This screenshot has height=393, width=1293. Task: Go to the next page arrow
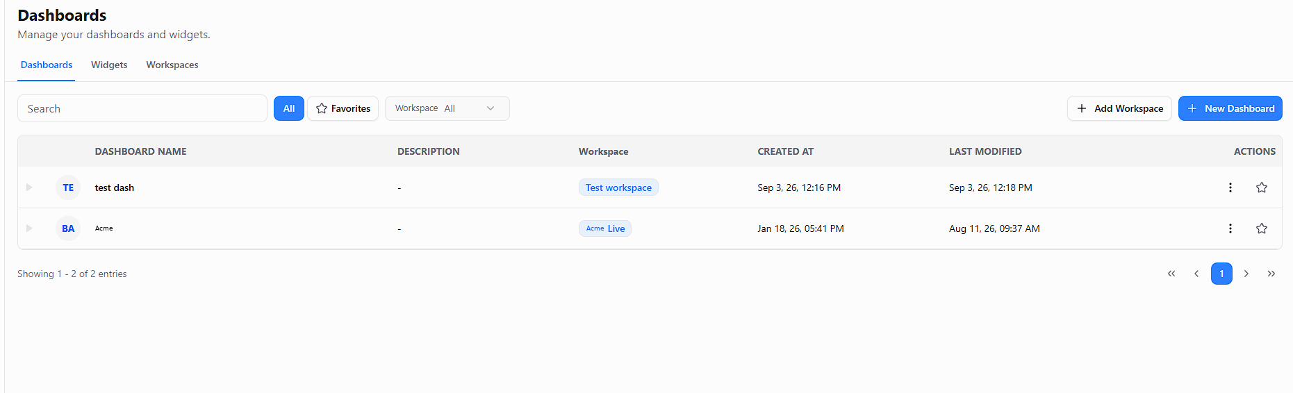pyautogui.click(x=1246, y=274)
